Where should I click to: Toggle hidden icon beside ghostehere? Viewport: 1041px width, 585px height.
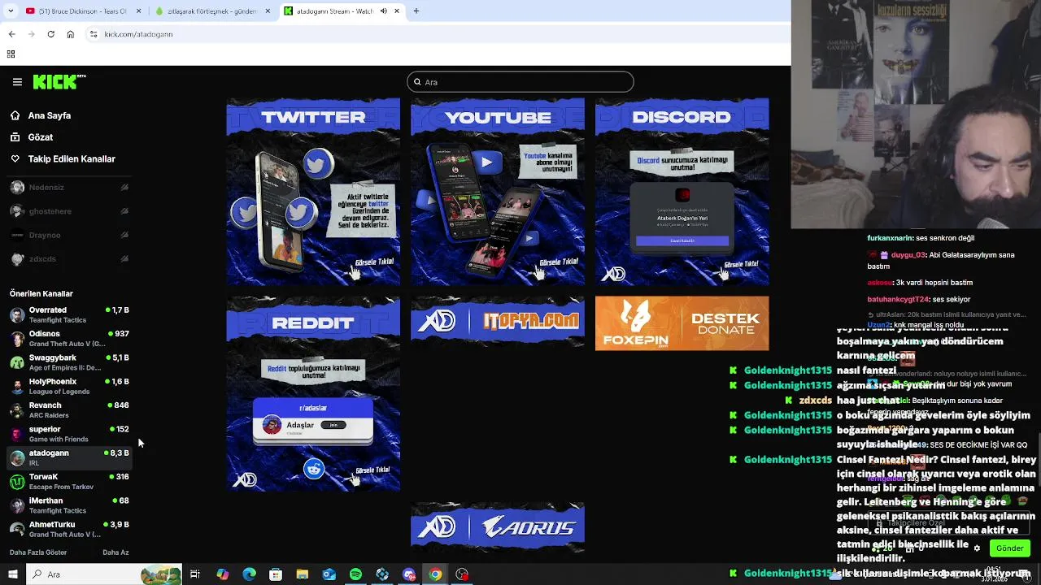click(x=124, y=211)
